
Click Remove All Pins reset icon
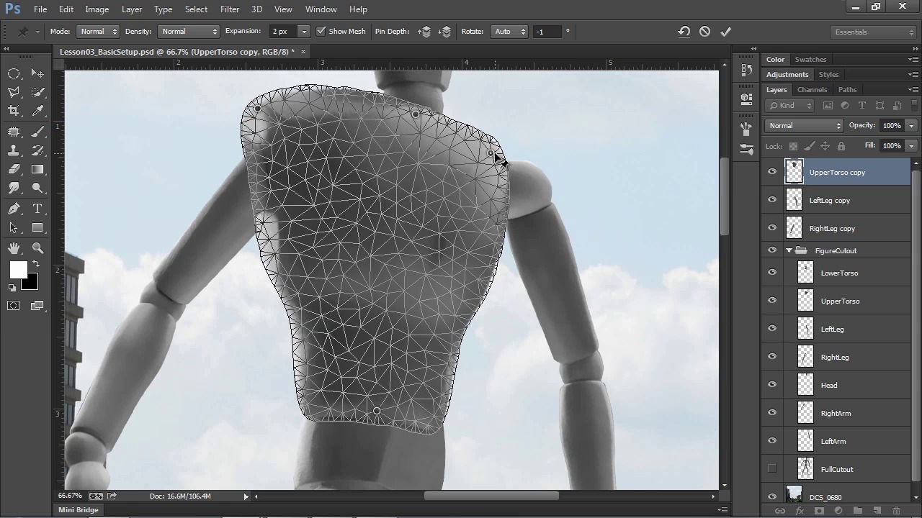click(684, 32)
